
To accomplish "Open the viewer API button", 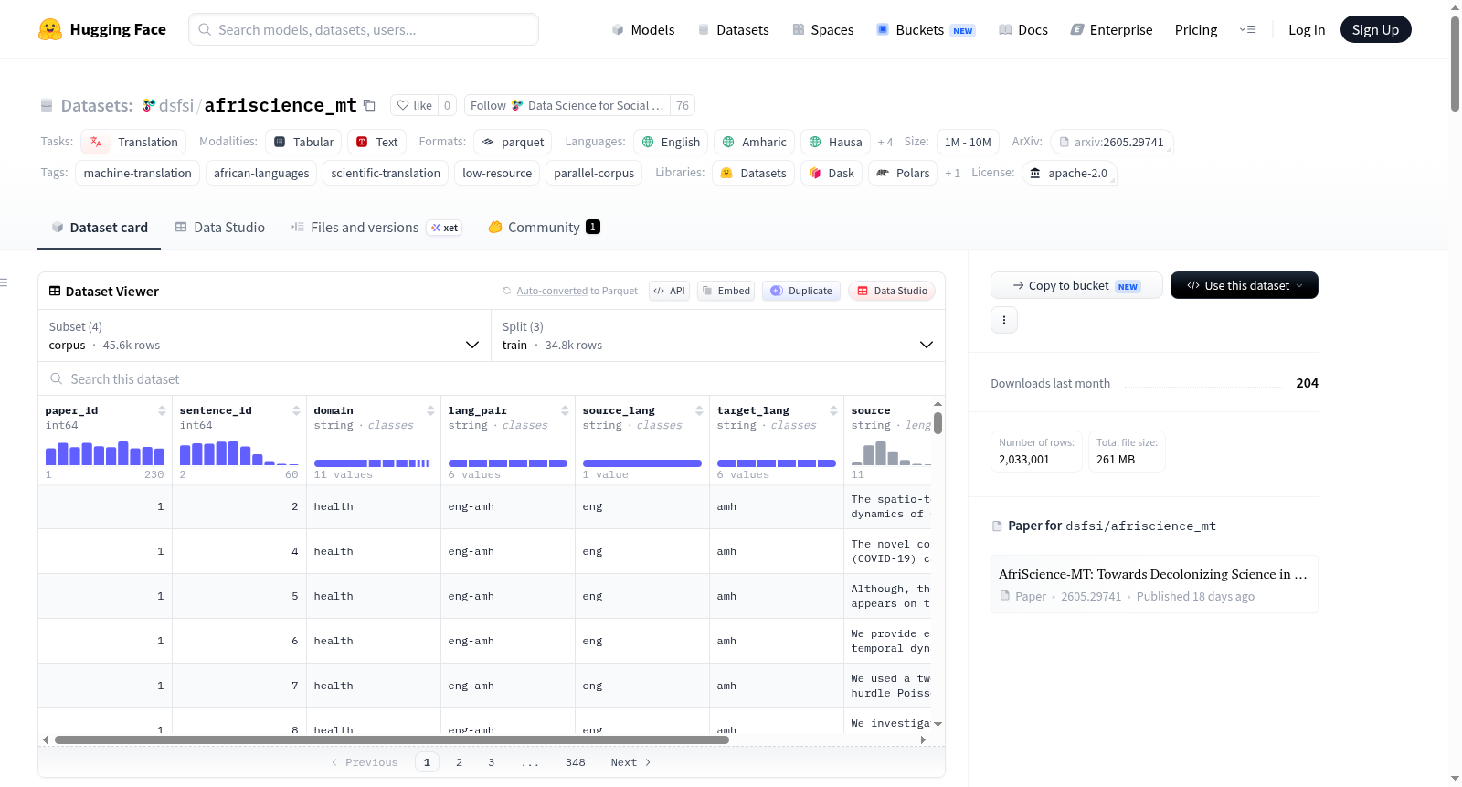I will pyautogui.click(x=669, y=291).
